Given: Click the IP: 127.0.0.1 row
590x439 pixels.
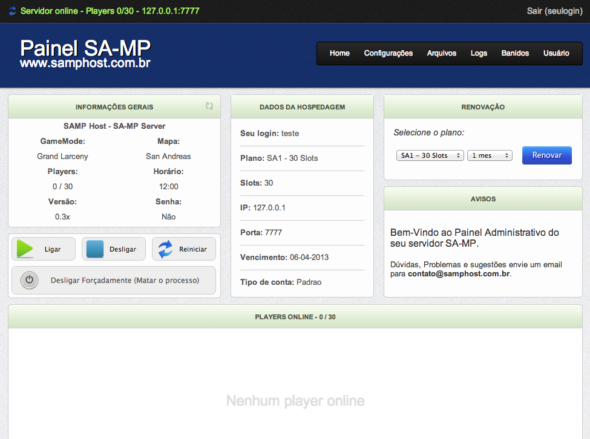Looking at the screenshot, I should 302,208.
